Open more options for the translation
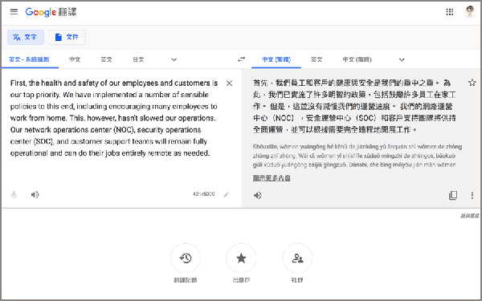Screen dimensions: 482x301 (472, 195)
